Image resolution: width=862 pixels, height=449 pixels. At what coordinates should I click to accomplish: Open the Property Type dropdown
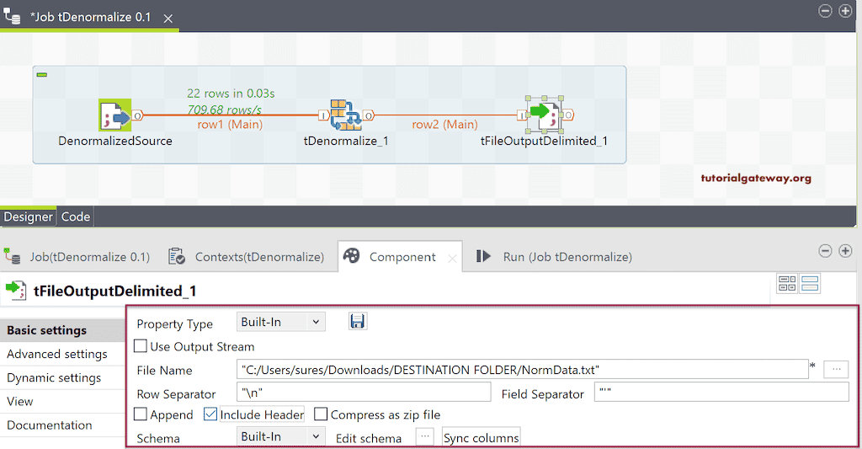tap(281, 322)
